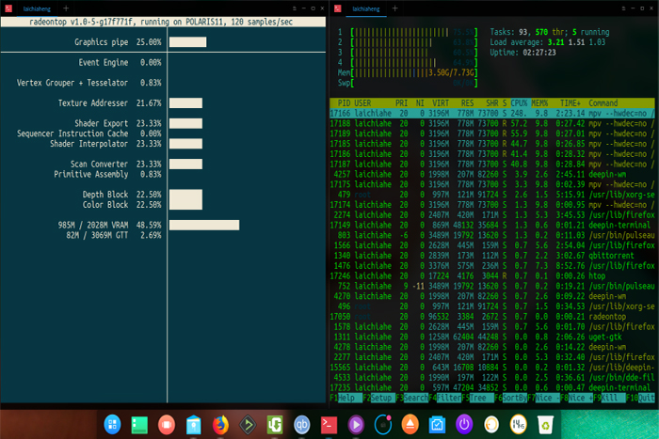Sort htop by the RES column header
Image resolution: width=659 pixels, height=439 pixels.
tap(467, 102)
